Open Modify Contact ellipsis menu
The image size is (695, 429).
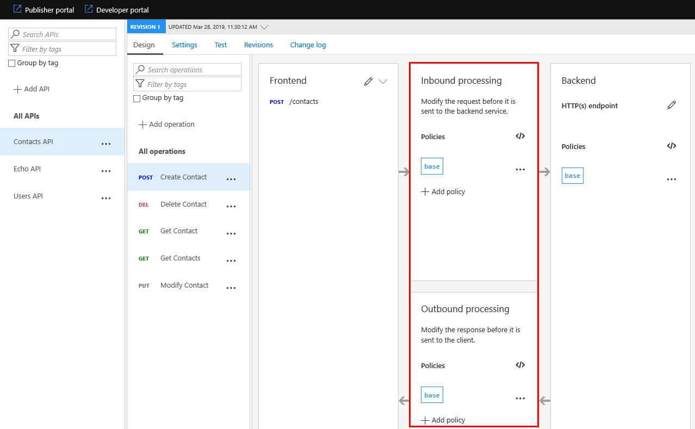point(231,288)
